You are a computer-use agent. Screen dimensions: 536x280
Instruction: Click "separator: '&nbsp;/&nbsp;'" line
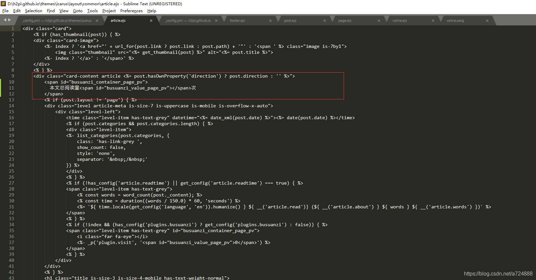(x=112, y=159)
